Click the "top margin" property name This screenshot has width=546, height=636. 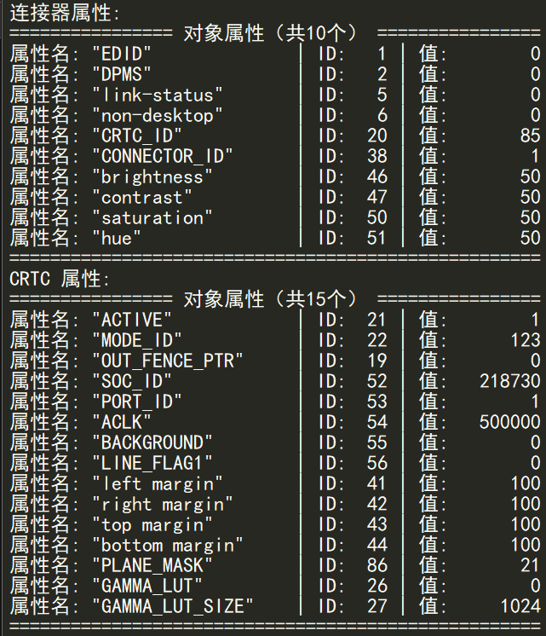[152, 524]
